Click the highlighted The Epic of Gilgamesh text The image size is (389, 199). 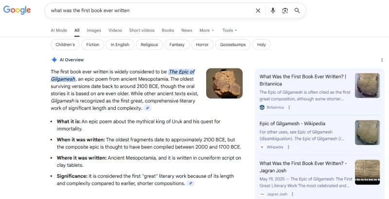click(x=182, y=72)
